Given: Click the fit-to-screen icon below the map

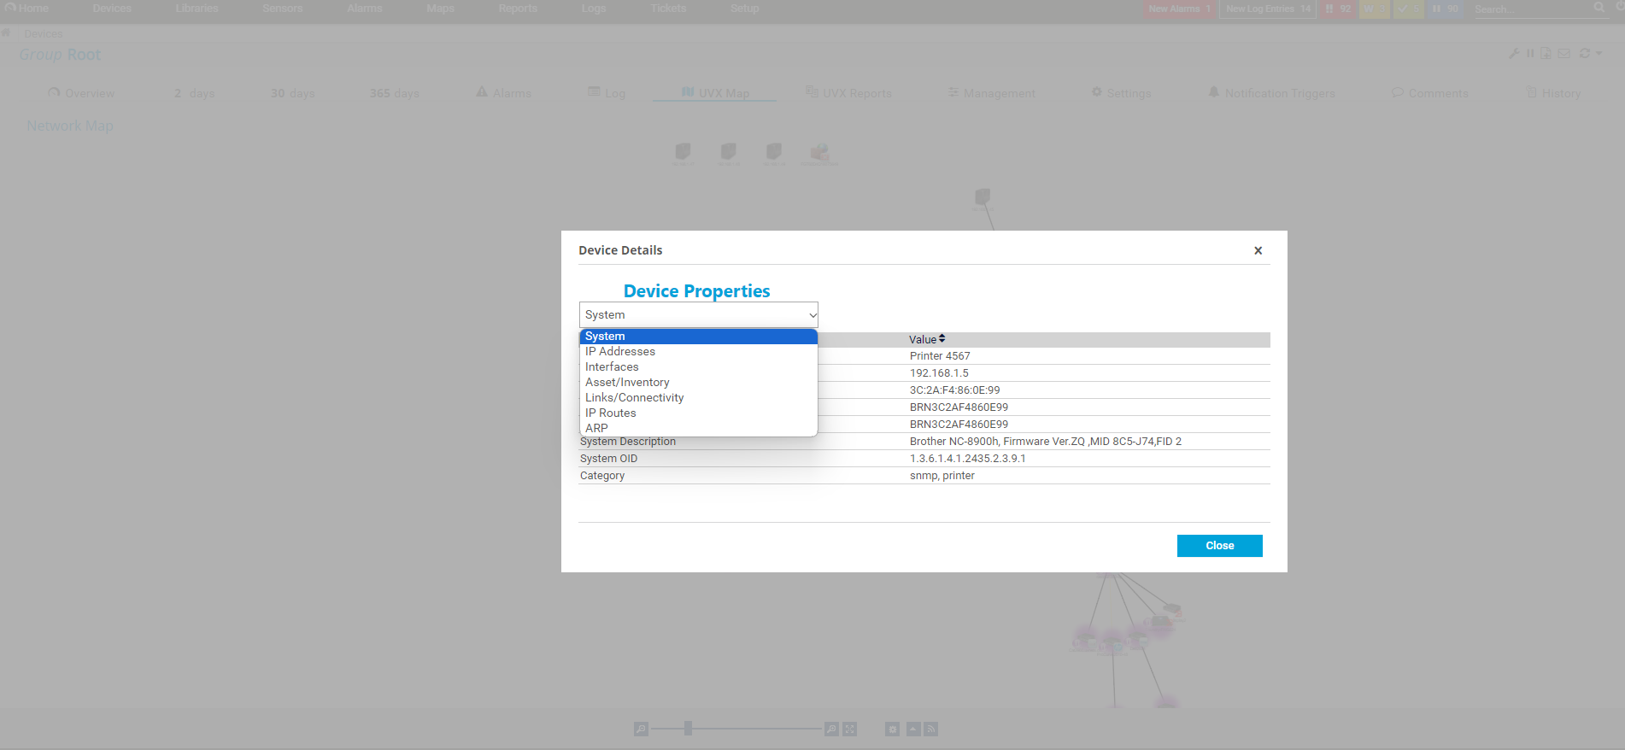Looking at the screenshot, I should (x=849, y=729).
